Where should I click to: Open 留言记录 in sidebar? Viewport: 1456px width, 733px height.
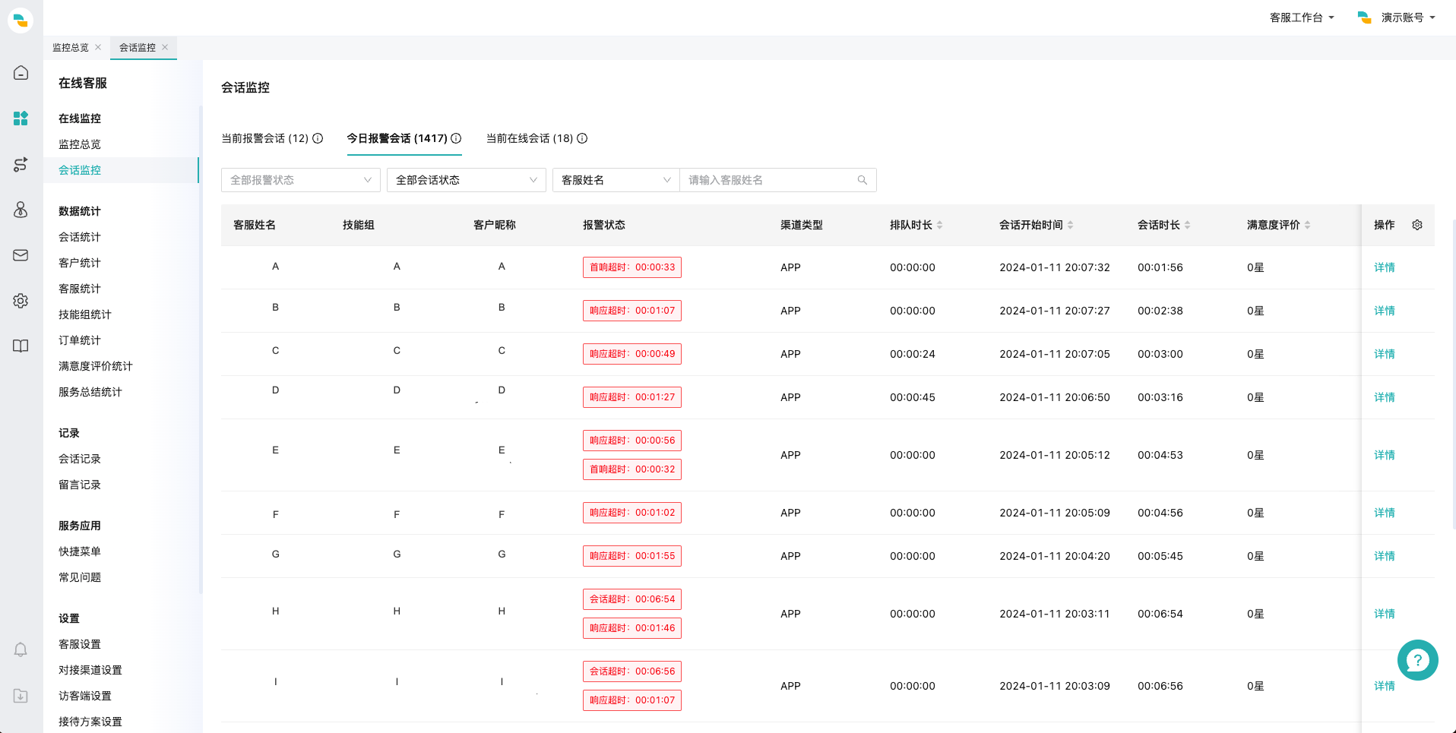pos(80,485)
